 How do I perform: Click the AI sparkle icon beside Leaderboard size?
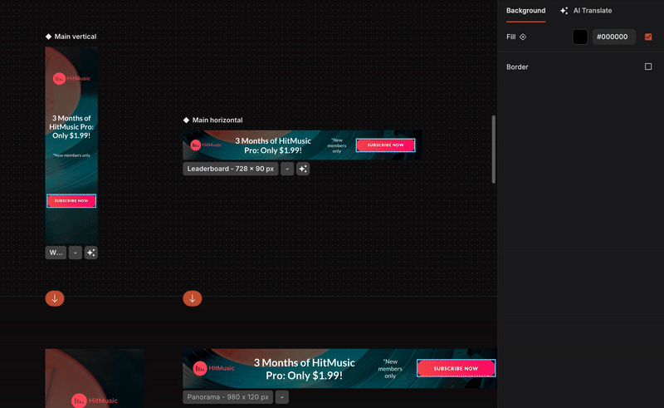tap(303, 169)
